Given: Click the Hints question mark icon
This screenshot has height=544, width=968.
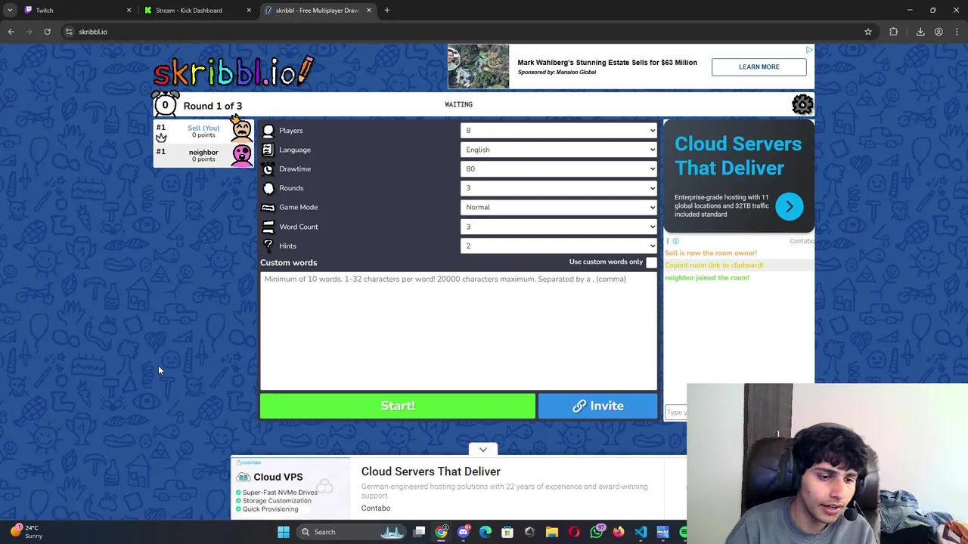Looking at the screenshot, I should pyautogui.click(x=268, y=246).
